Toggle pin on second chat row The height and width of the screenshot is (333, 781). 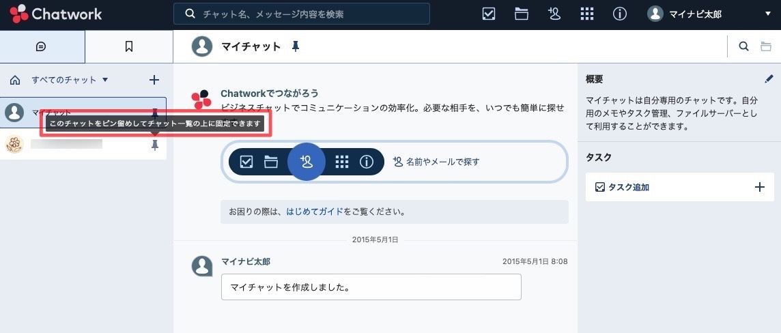tap(155, 145)
